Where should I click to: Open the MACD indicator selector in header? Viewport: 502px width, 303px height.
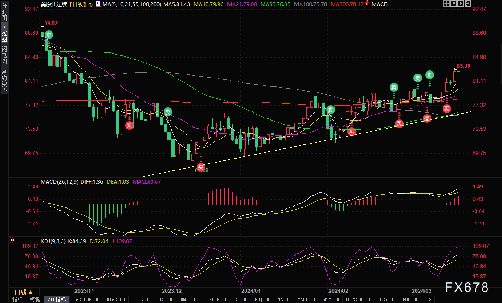[x=379, y=4]
